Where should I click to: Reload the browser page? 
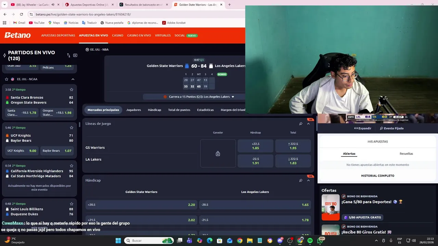(x=21, y=14)
